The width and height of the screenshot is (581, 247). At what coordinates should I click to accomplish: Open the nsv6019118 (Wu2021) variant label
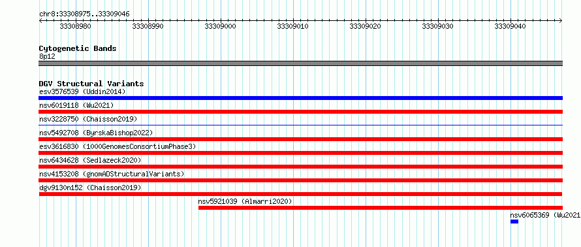76,105
